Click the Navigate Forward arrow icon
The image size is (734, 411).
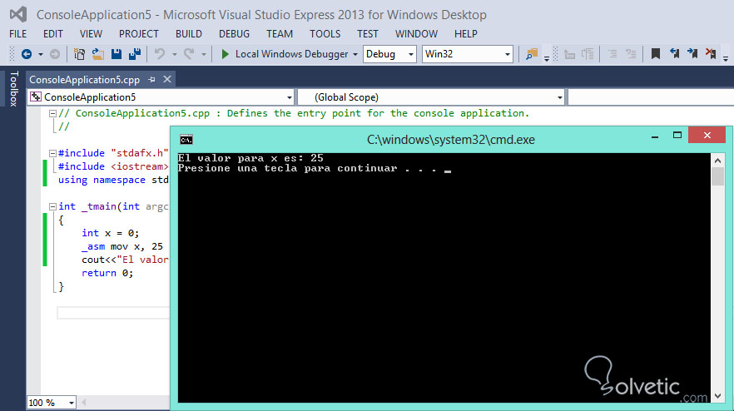point(55,54)
